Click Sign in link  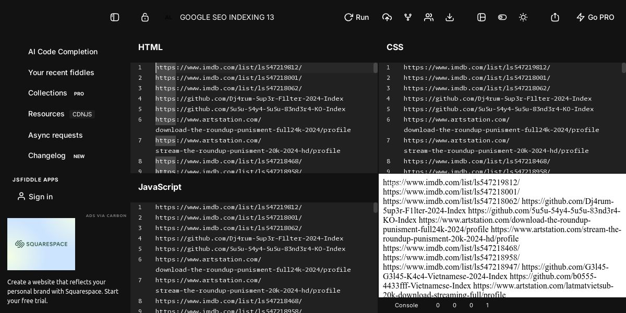[x=34, y=197]
